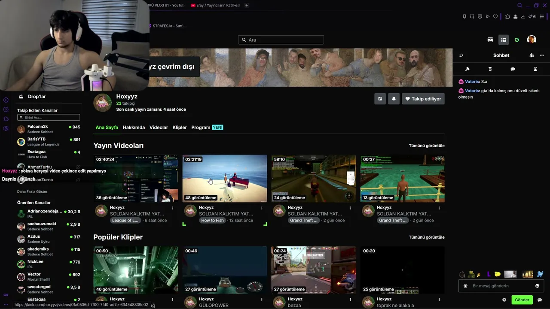
Task: Open the browser AI button
Action: click(x=533, y=17)
